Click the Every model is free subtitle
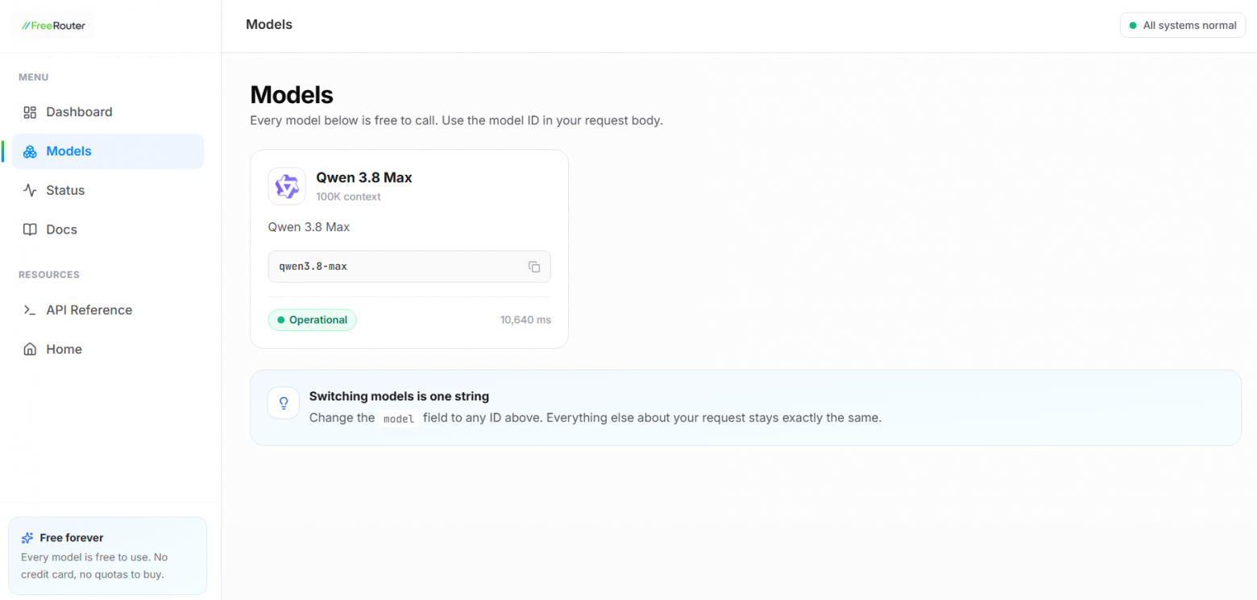 point(456,121)
